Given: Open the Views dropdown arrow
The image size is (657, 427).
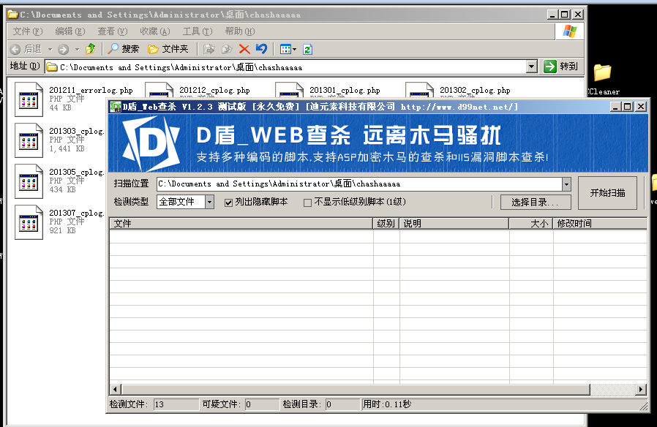Looking at the screenshot, I should coord(295,50).
